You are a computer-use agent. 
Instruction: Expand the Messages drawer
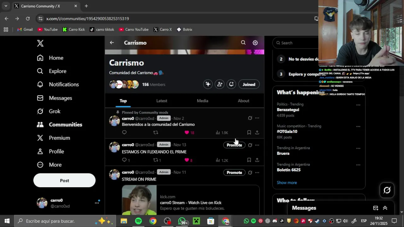pyautogui.click(x=385, y=208)
